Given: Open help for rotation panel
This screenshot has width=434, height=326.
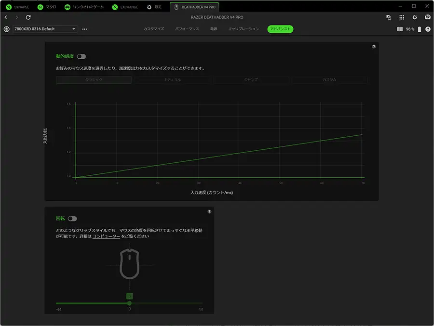Looking at the screenshot, I should click(210, 211).
